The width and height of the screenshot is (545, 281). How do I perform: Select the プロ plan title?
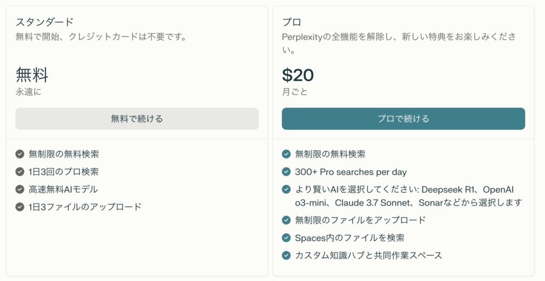pos(292,22)
